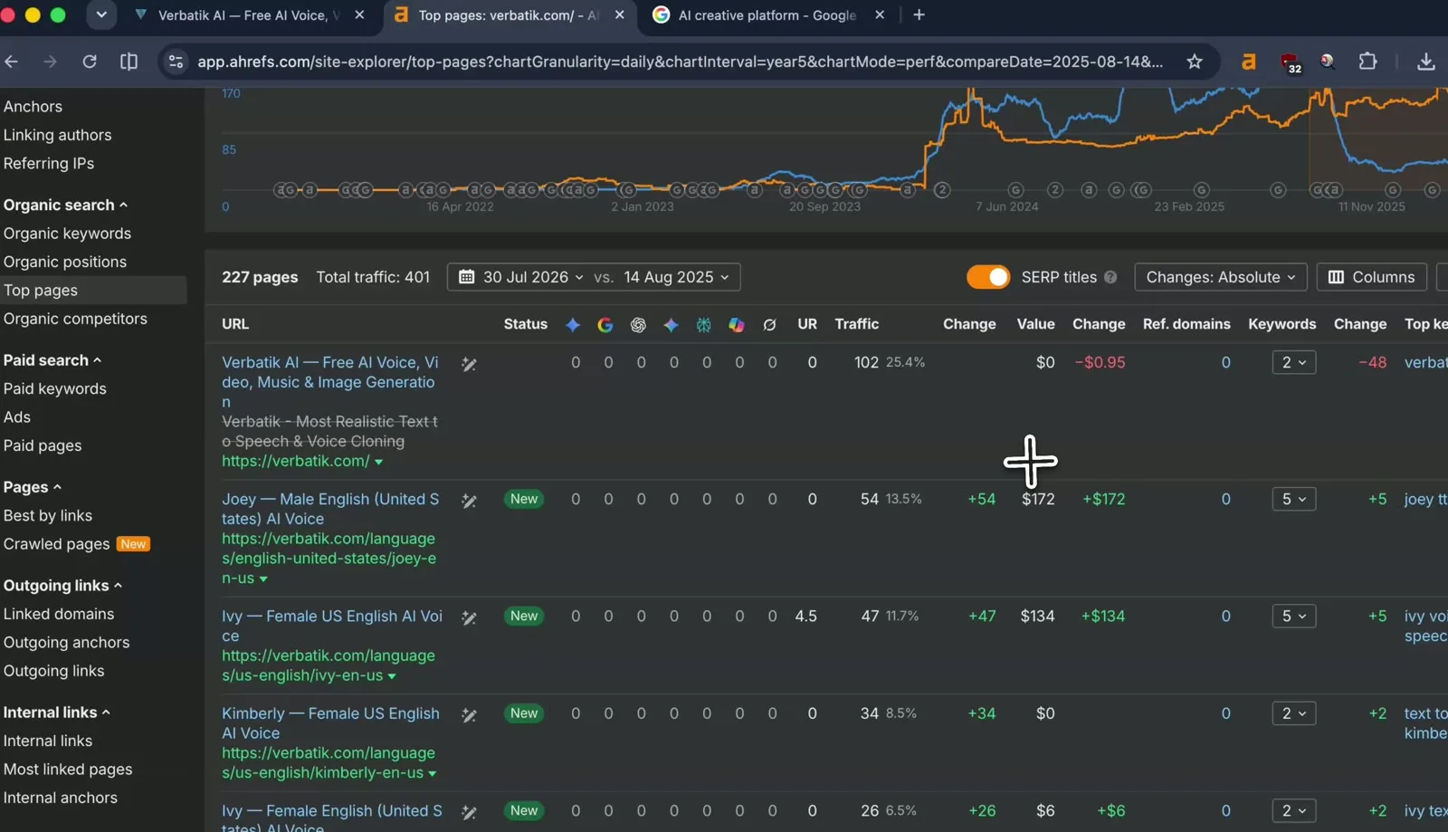Close the Top pages Ahrefs tab

pos(620,15)
